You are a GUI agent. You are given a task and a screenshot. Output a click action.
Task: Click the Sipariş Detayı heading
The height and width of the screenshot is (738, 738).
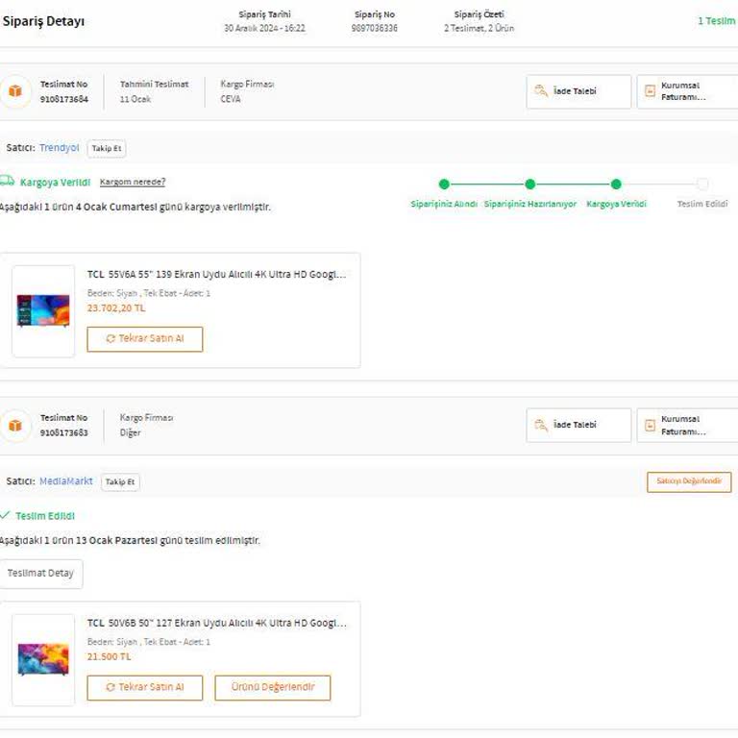tap(44, 22)
